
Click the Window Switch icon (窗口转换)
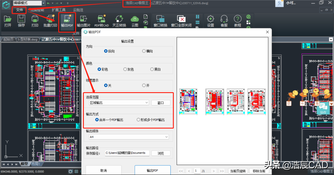pyautogui.click(x=161, y=21)
